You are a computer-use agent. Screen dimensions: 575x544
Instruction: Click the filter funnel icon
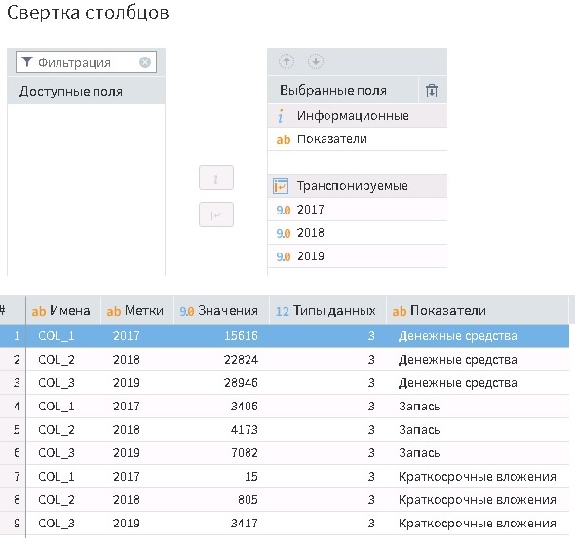(x=27, y=62)
